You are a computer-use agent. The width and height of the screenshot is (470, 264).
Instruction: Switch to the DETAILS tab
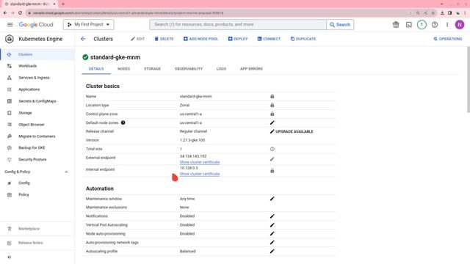(x=96, y=69)
